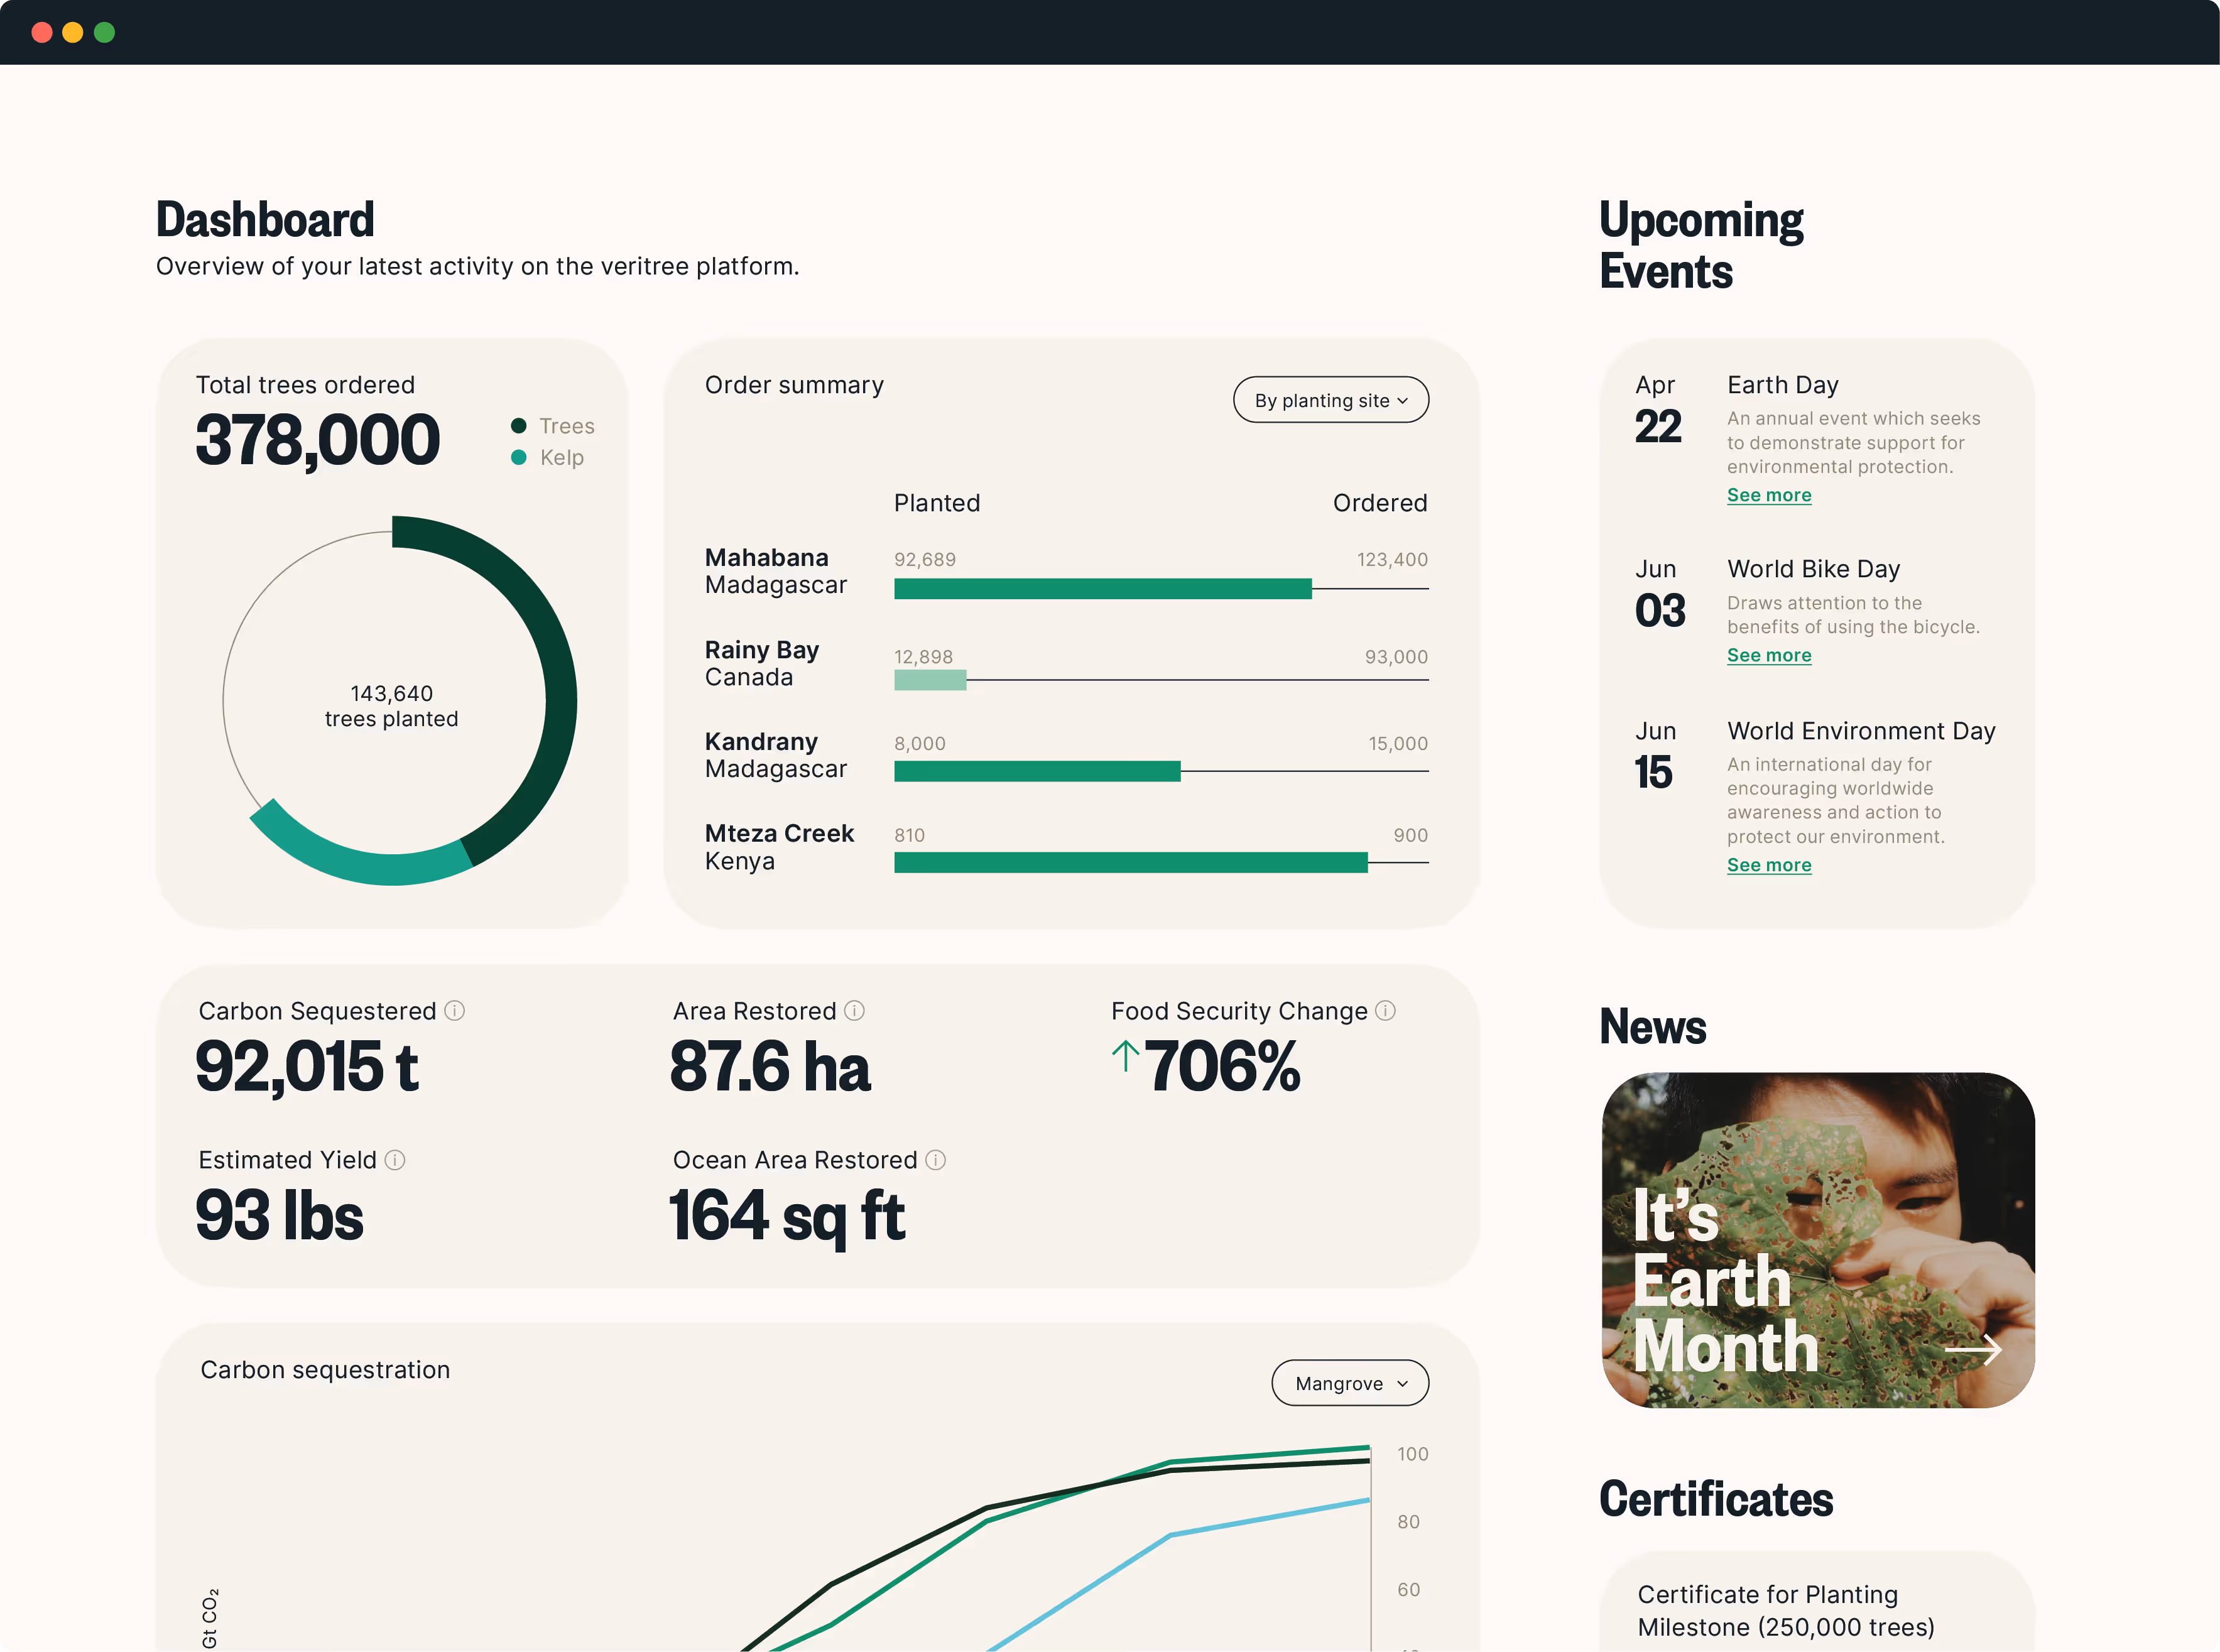2220x1652 pixels.
Task: Click the red close window button
Action: [42, 32]
